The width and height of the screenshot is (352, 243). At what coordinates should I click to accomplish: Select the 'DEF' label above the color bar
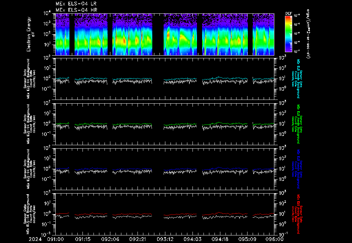(x=288, y=13)
